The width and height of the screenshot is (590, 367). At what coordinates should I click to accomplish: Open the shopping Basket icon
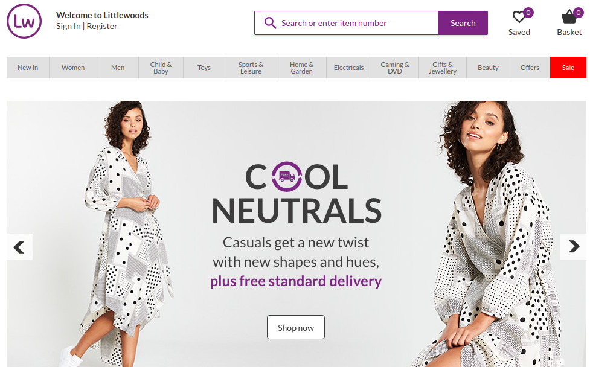pos(569,16)
